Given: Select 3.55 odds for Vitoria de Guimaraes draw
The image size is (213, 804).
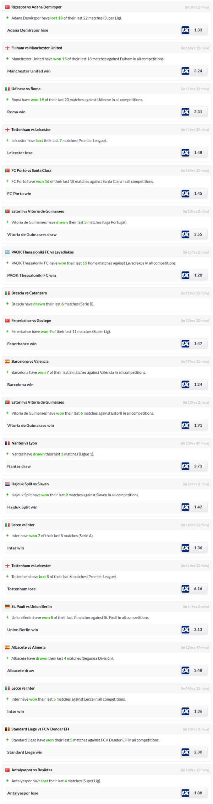Looking at the screenshot, I should pyautogui.click(x=198, y=234).
